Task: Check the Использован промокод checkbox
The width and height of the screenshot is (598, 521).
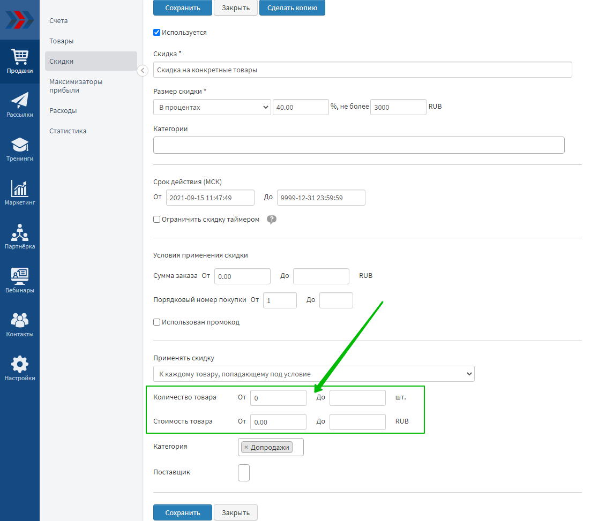Action: [157, 322]
